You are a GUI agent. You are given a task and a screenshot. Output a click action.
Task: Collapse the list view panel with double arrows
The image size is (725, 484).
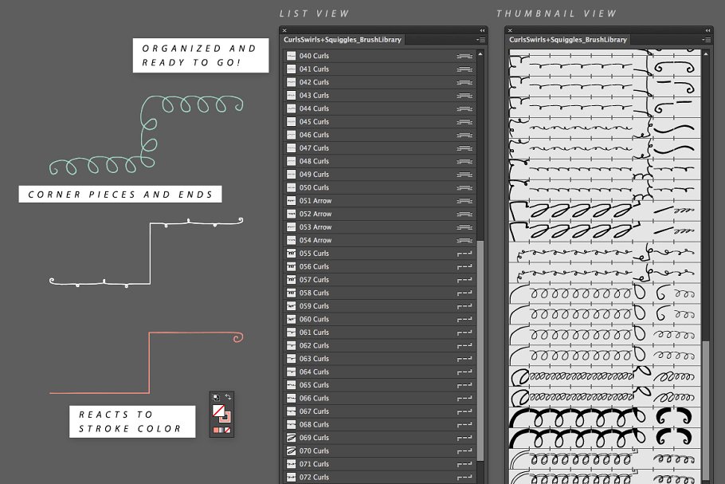tap(482, 30)
